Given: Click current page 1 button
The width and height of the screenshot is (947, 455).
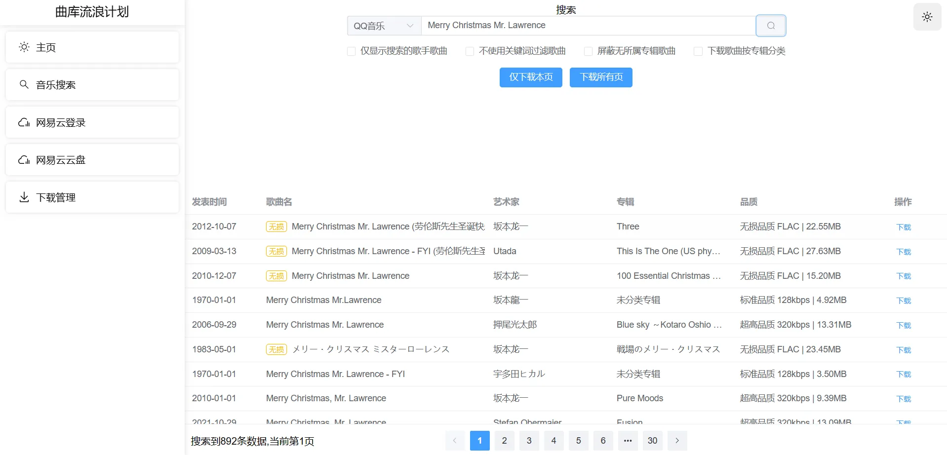Looking at the screenshot, I should pos(479,441).
